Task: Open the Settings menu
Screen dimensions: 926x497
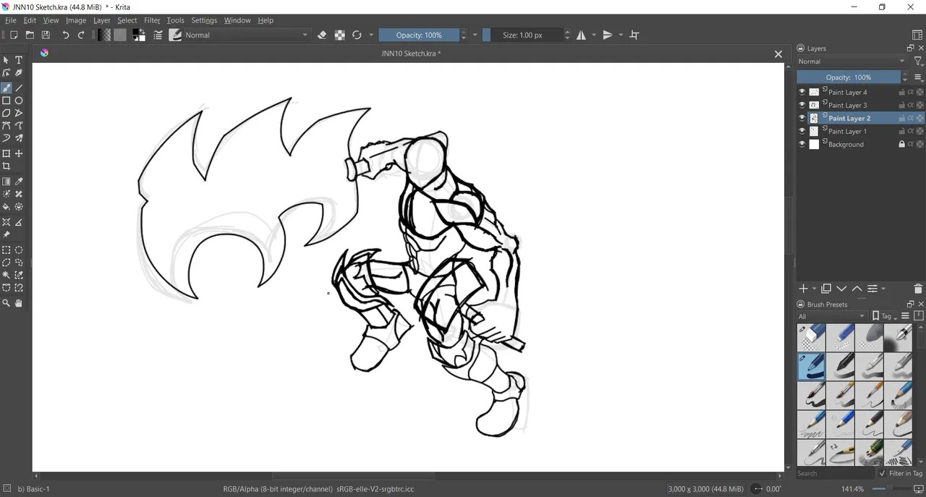Action: [x=204, y=20]
